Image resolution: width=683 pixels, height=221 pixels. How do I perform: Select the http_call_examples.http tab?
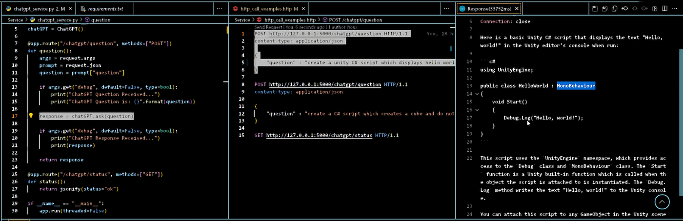268,9
